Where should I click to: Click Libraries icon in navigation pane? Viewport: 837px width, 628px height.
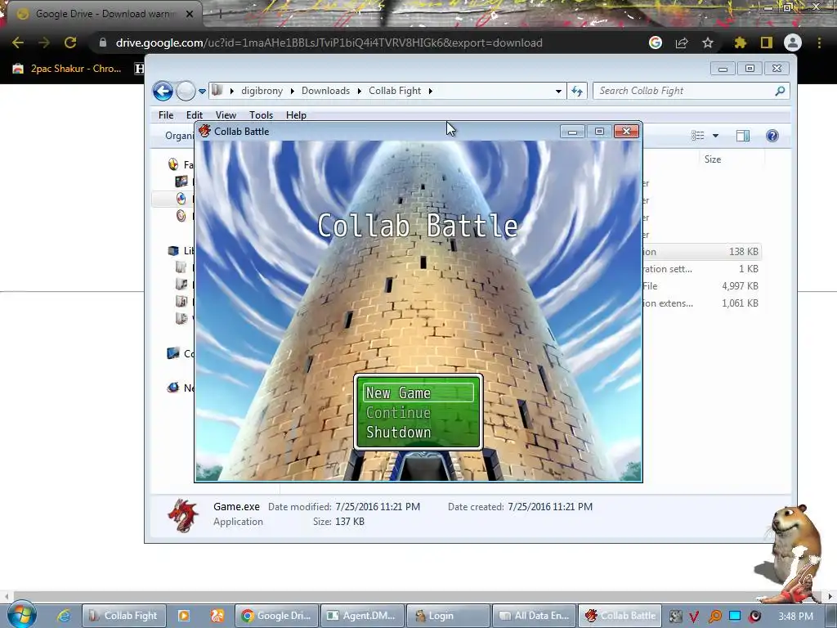pos(173,250)
